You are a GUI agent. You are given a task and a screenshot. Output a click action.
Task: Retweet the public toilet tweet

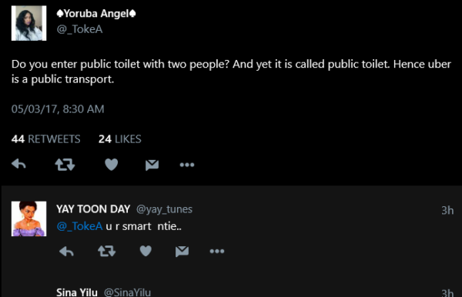coord(65,165)
